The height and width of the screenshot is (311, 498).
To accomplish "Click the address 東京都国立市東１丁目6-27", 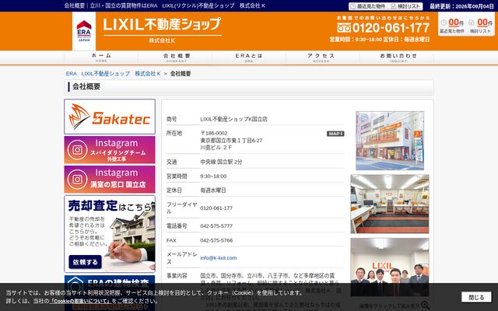I will point(231,140).
